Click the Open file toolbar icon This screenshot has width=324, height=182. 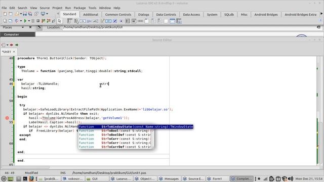click(17, 14)
